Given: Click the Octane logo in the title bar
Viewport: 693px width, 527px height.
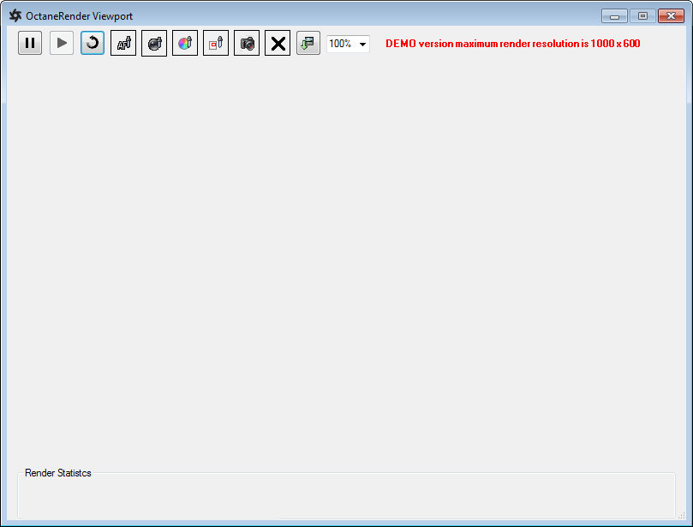Looking at the screenshot, I should point(15,15).
